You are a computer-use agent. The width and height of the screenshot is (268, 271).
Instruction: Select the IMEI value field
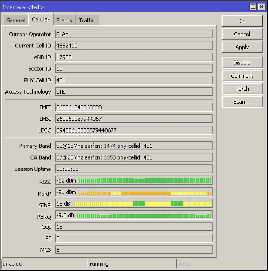[134, 107]
